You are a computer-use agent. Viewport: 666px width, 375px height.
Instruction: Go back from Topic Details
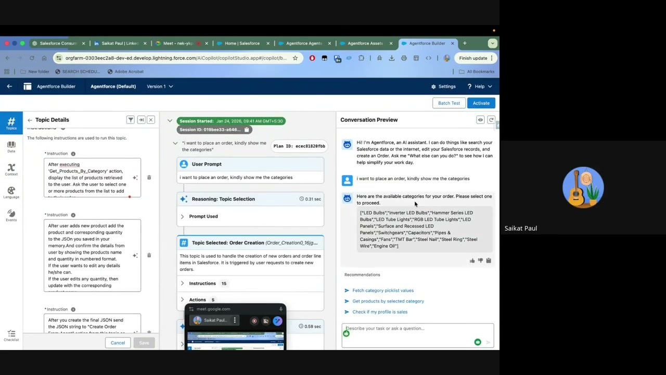click(30, 120)
